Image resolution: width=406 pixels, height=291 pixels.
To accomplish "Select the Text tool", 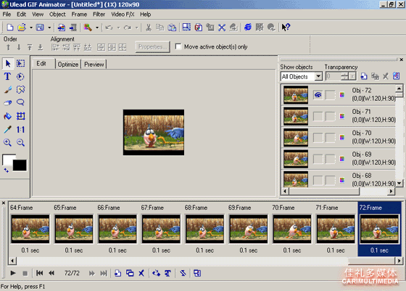I will [8, 77].
